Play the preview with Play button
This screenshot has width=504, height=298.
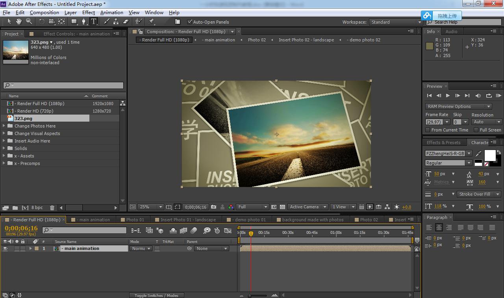tap(448, 95)
